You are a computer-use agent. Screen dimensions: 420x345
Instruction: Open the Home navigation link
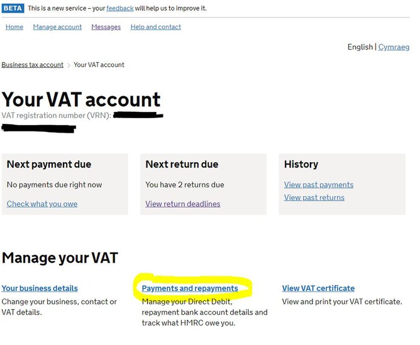[x=14, y=27]
